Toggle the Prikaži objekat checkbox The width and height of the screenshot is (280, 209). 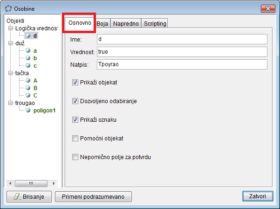(x=75, y=83)
